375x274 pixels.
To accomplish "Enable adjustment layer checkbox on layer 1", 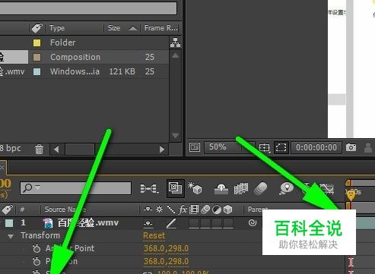I will tap(217, 223).
